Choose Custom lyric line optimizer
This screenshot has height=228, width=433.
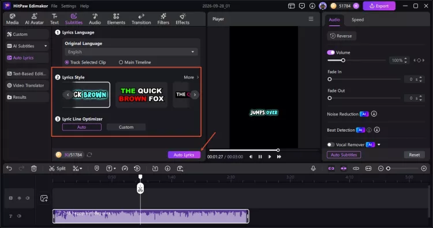tap(126, 127)
